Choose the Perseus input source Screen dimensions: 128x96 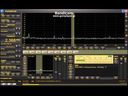(3, 74)
